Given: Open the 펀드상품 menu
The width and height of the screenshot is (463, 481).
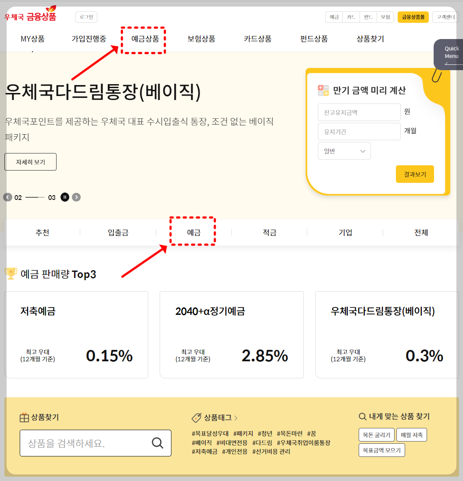Looking at the screenshot, I should click(x=314, y=39).
